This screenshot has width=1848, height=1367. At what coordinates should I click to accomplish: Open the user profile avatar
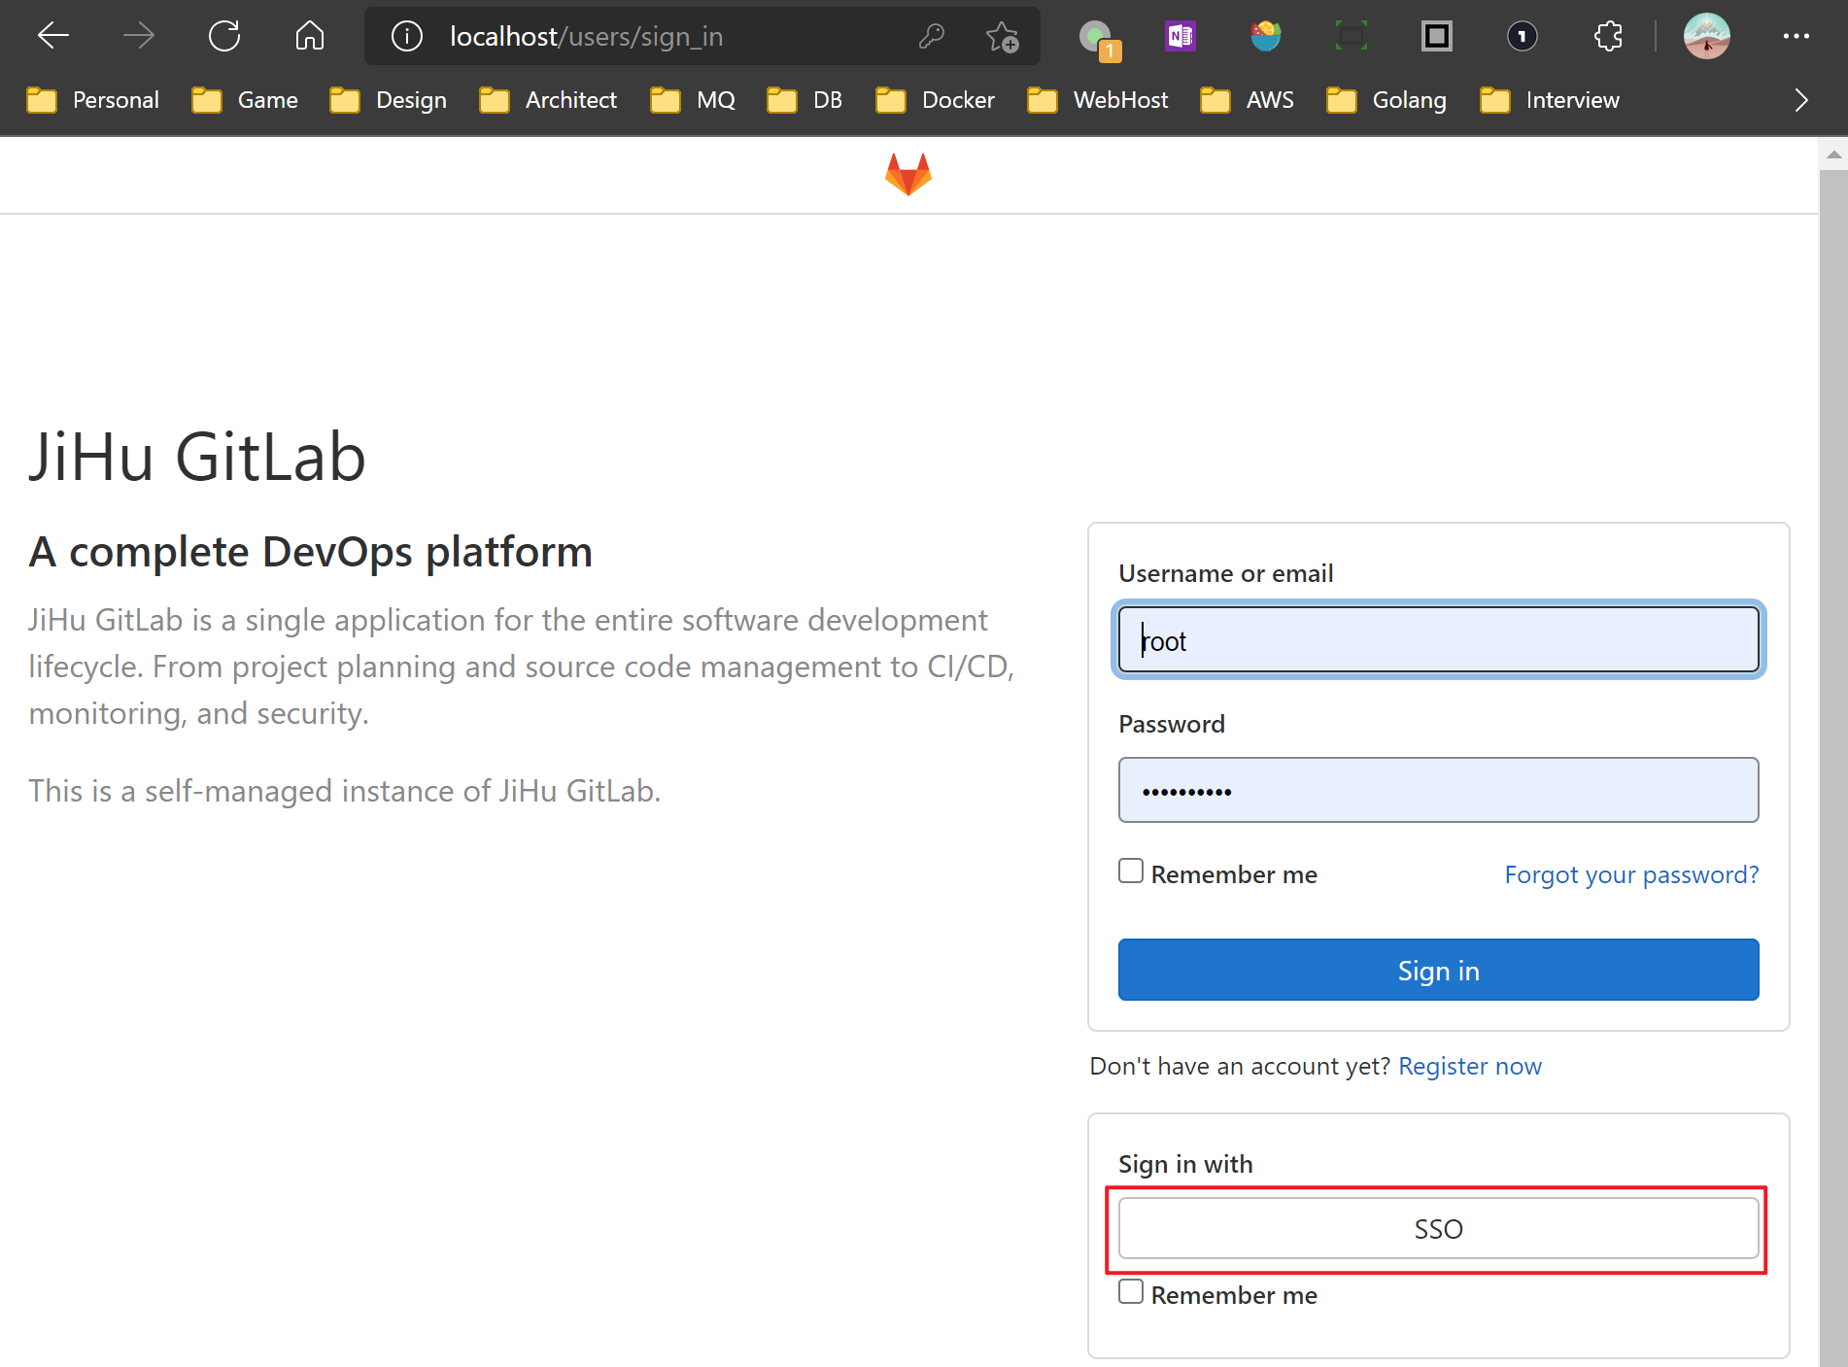click(1706, 37)
